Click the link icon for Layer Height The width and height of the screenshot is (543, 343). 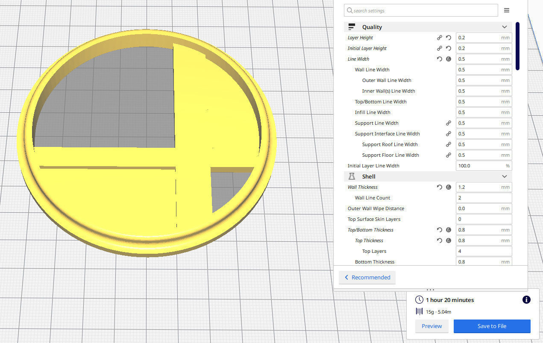(x=440, y=38)
